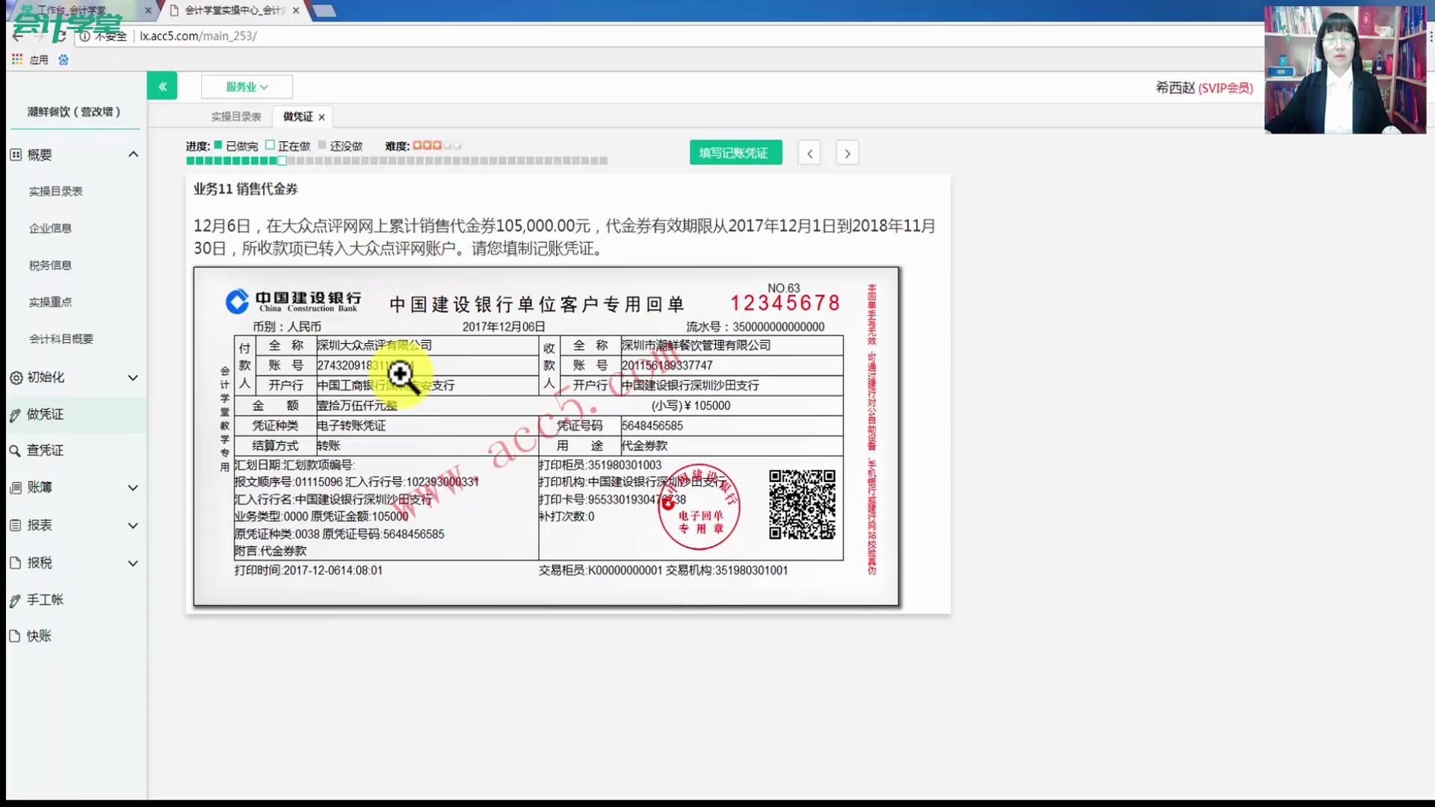Screen dimensions: 1435x807
Task: Click the QR code on the receipt
Action: (802, 504)
